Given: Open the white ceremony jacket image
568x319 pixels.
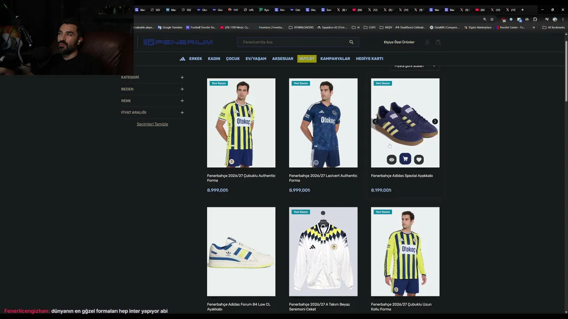Looking at the screenshot, I should (x=323, y=252).
